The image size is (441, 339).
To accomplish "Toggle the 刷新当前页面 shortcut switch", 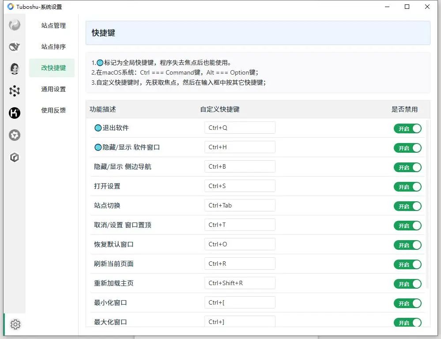I will (x=407, y=264).
